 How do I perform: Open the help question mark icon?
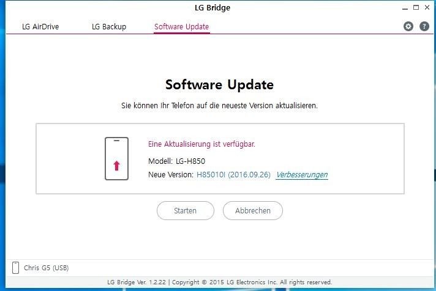(424, 26)
